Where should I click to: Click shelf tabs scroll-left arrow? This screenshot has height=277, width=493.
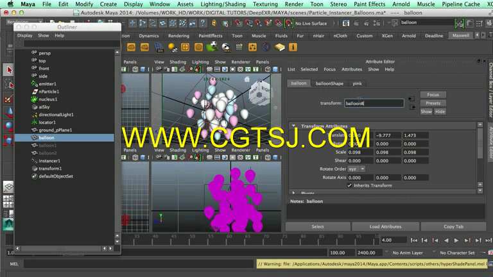[478, 35]
